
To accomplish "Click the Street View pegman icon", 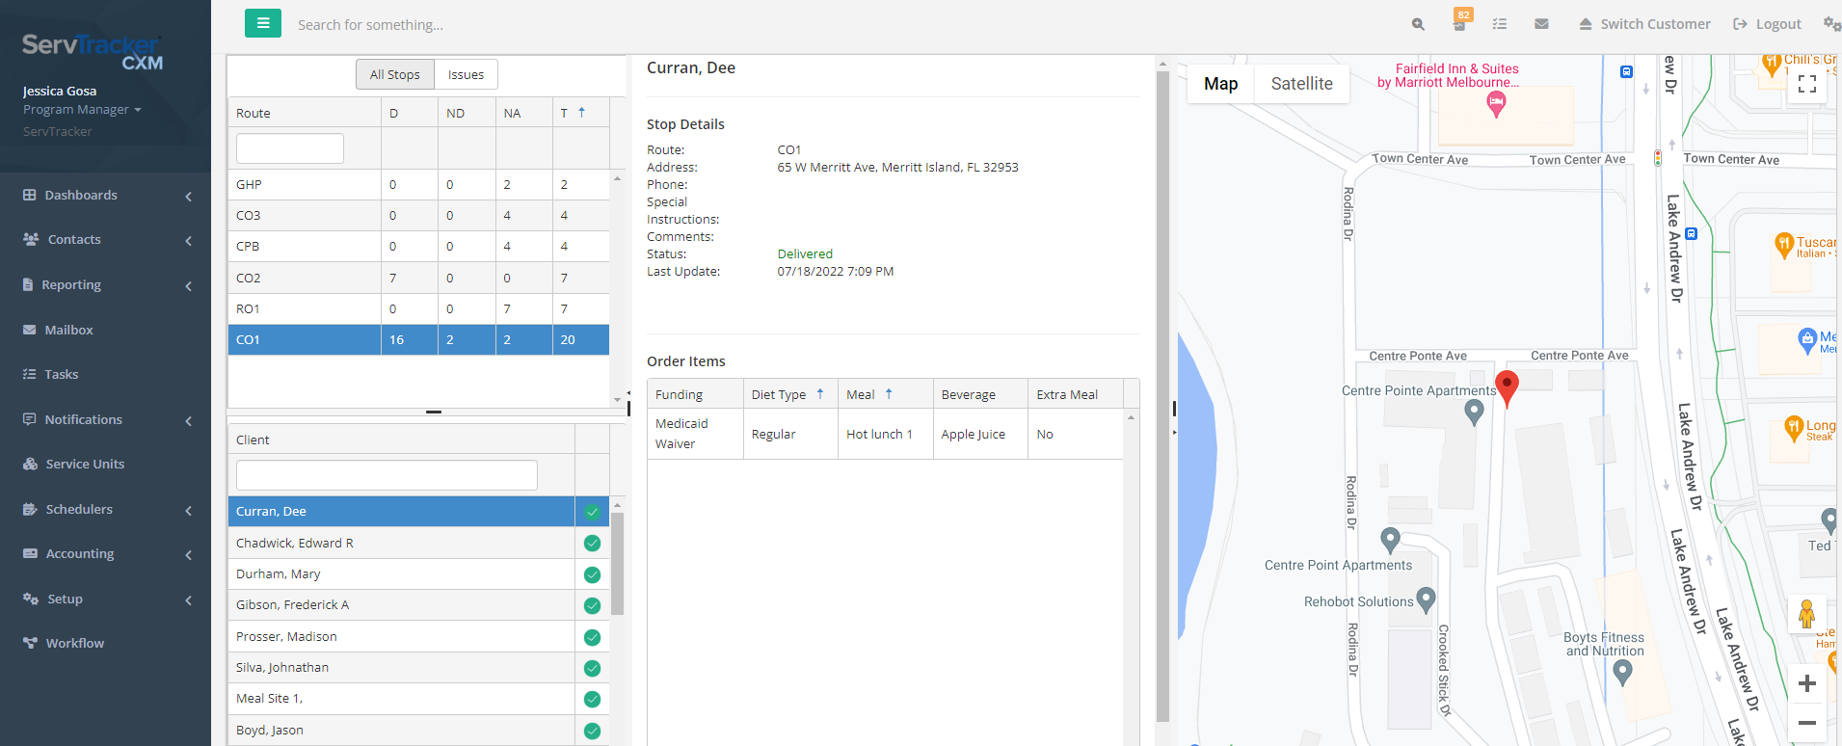I will tap(1807, 614).
